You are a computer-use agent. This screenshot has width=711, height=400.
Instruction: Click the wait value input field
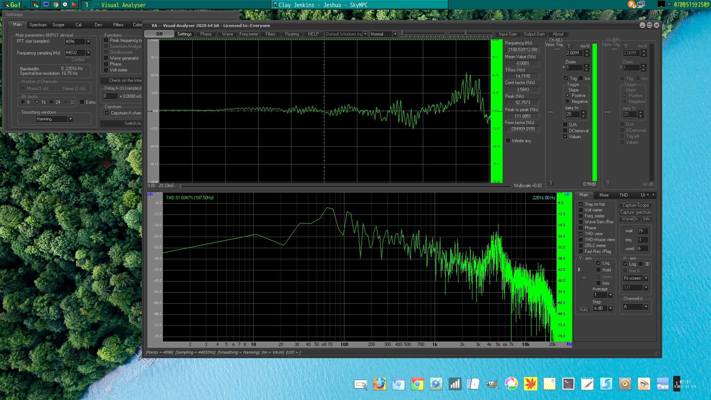642,231
